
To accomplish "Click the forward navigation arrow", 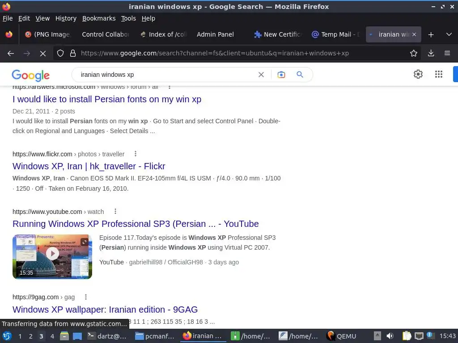I will click(x=27, y=54).
